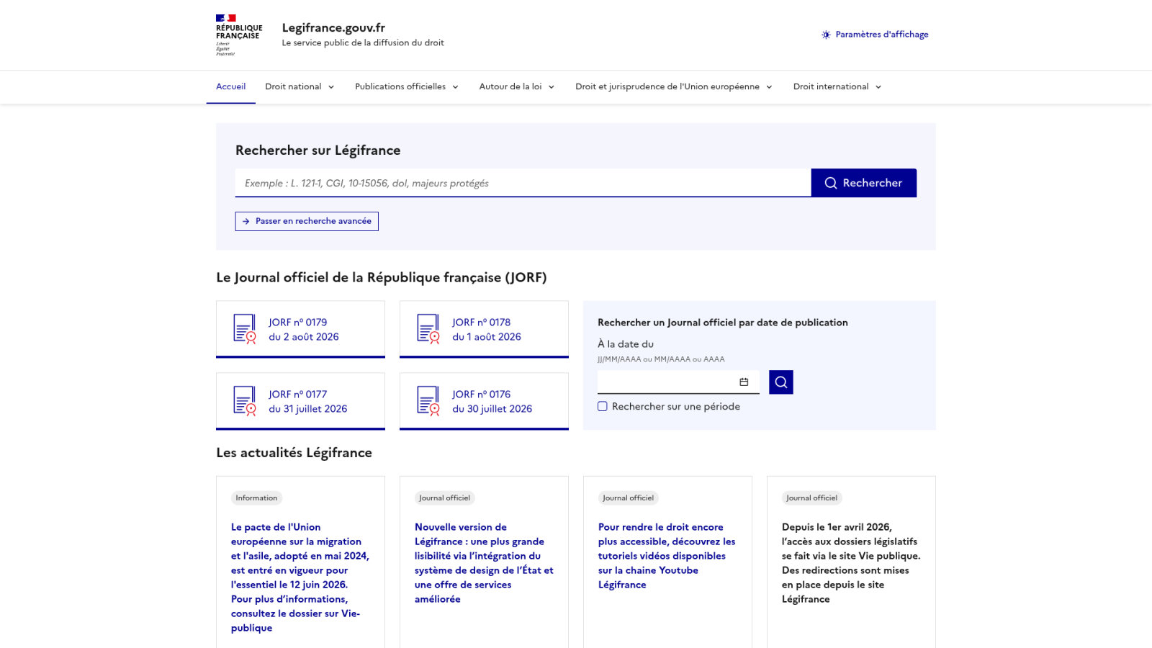Image resolution: width=1152 pixels, height=648 pixels.
Task: Click the JORF section heading
Action: click(382, 278)
